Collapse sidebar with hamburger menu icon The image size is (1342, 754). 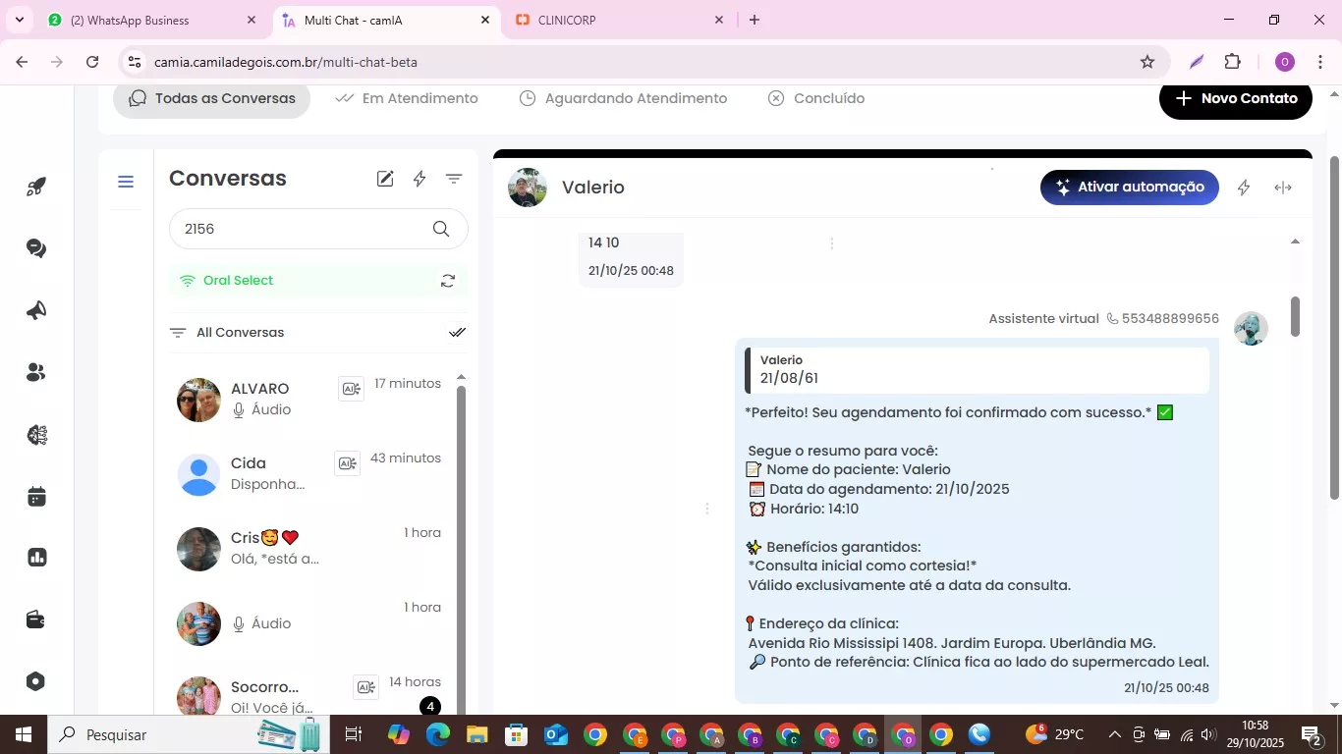(x=126, y=182)
